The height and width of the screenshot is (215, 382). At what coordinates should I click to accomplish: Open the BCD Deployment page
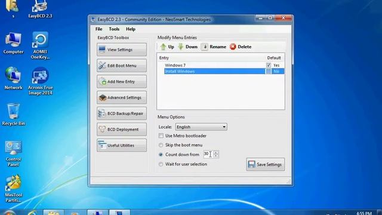(x=122, y=130)
